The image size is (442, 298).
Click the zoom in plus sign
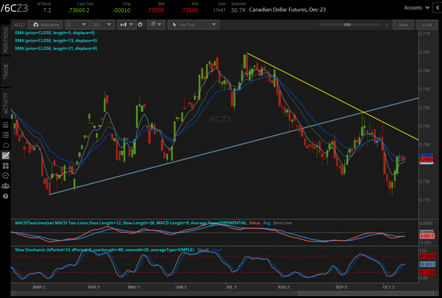tap(387, 25)
